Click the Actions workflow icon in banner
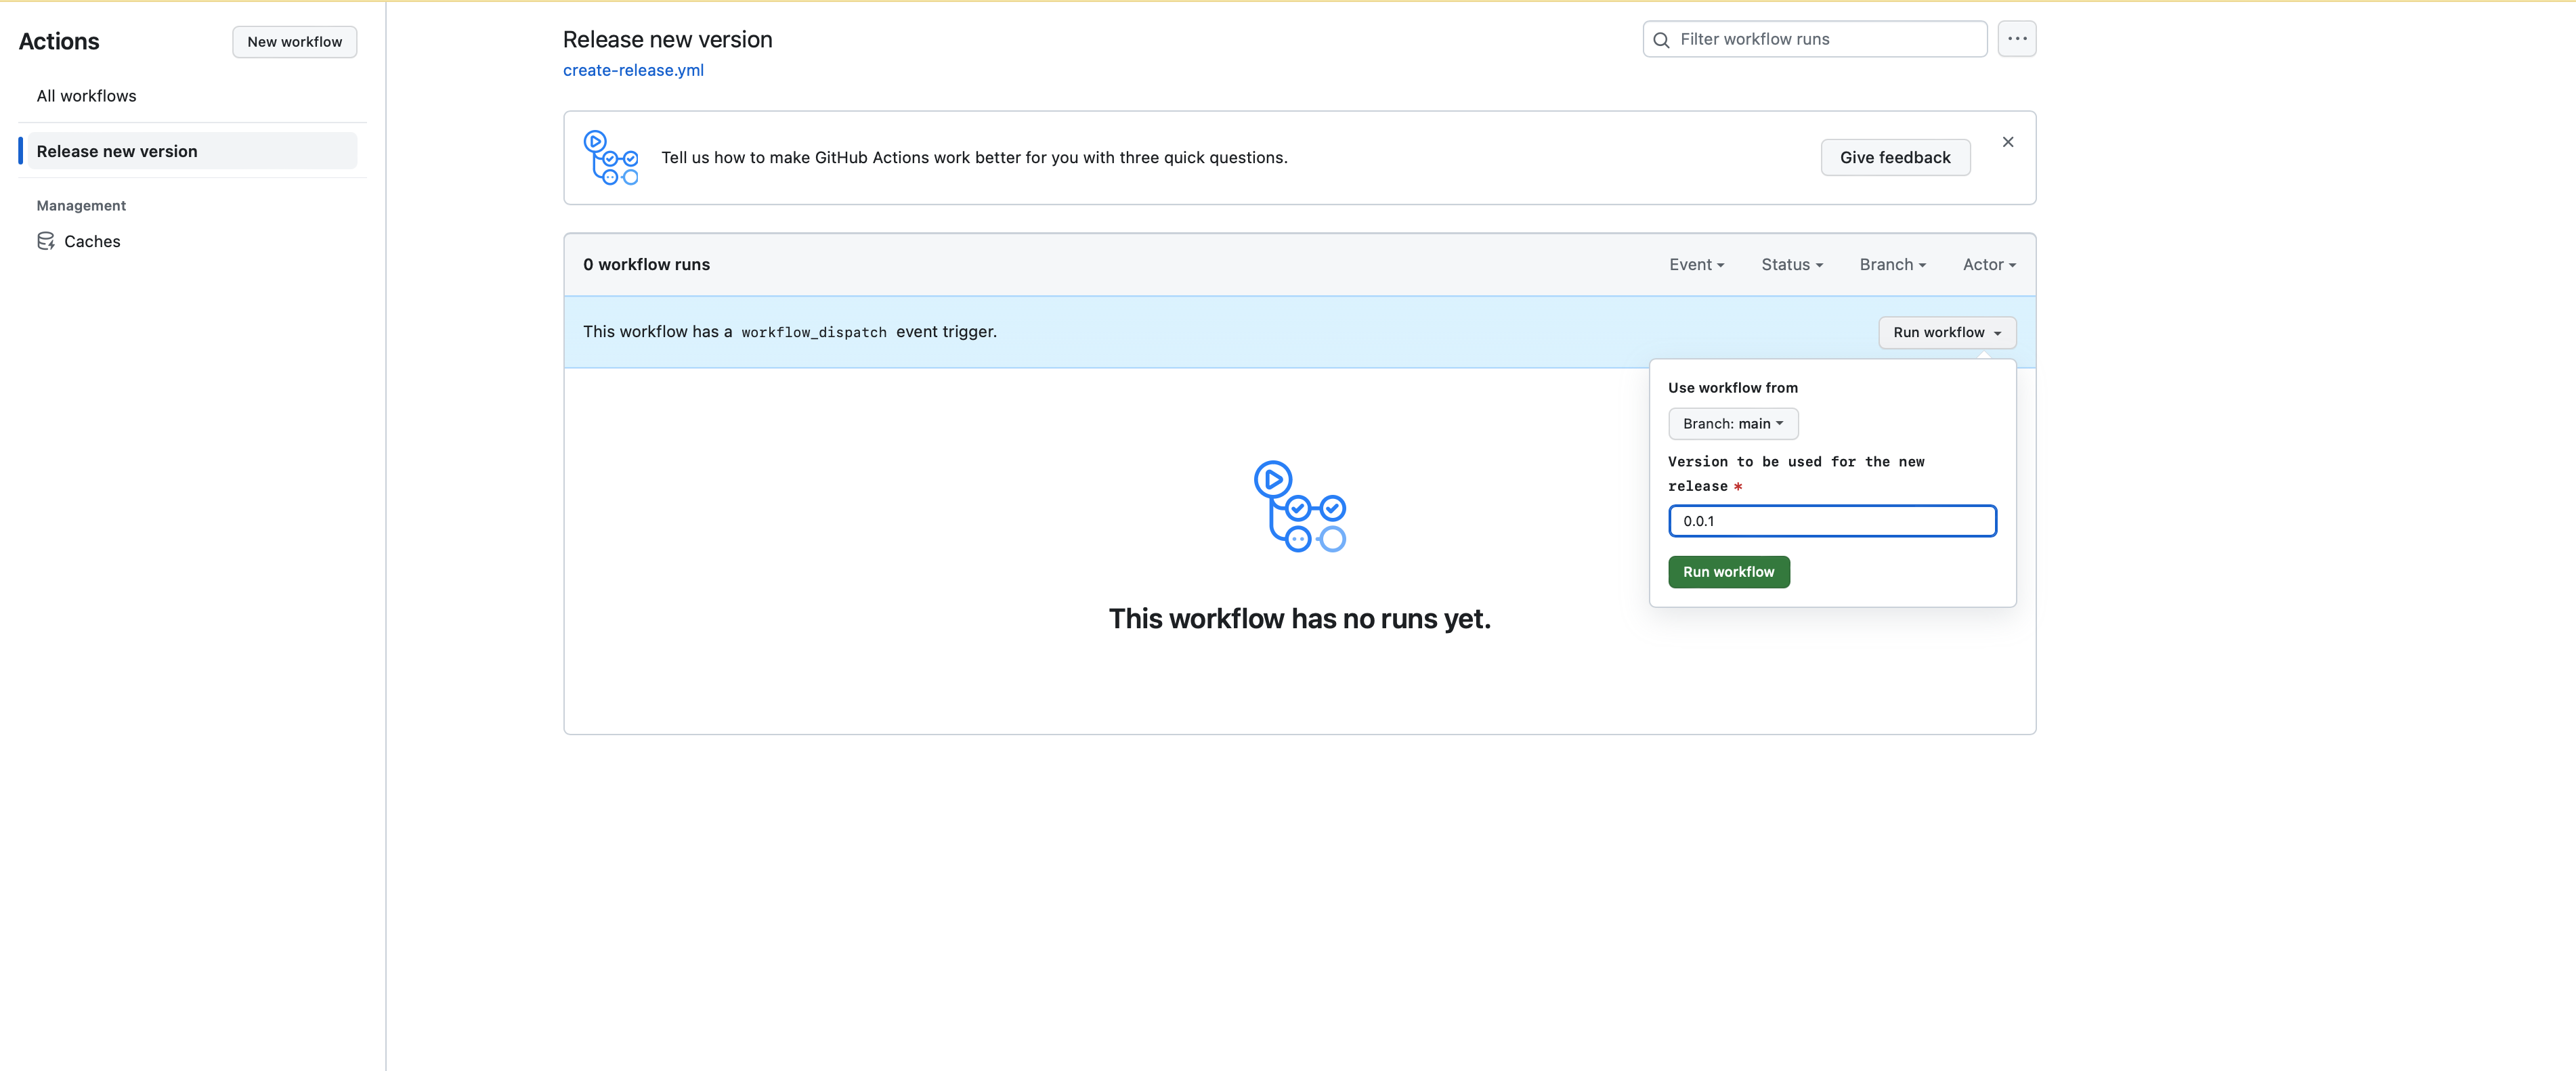Screen dimensions: 2576x1071 611,158
